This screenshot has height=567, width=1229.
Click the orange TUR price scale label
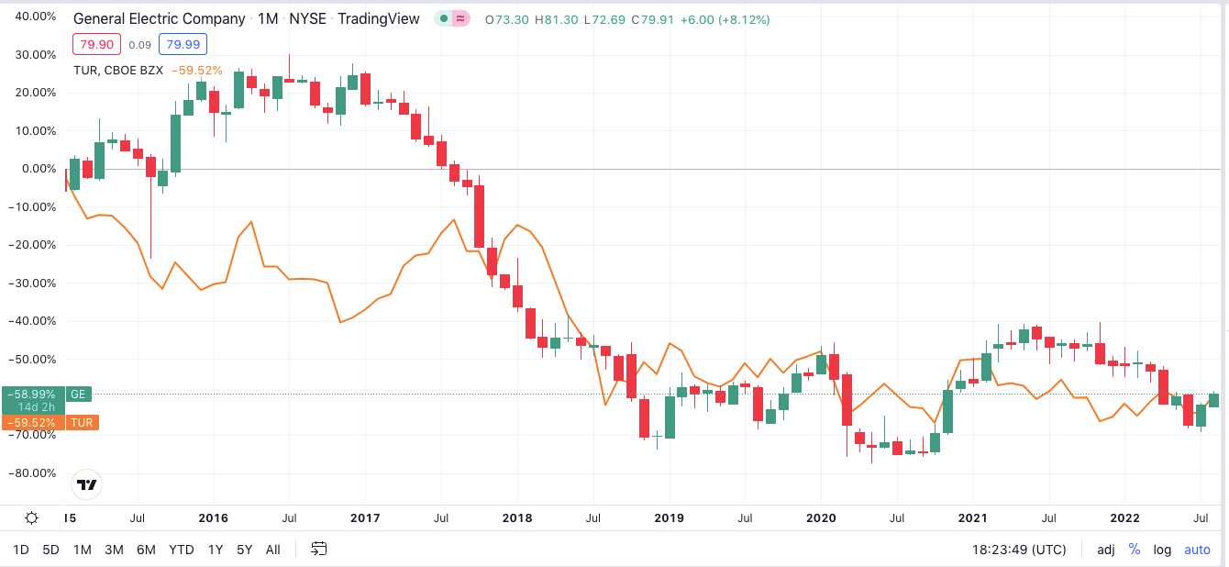(82, 423)
